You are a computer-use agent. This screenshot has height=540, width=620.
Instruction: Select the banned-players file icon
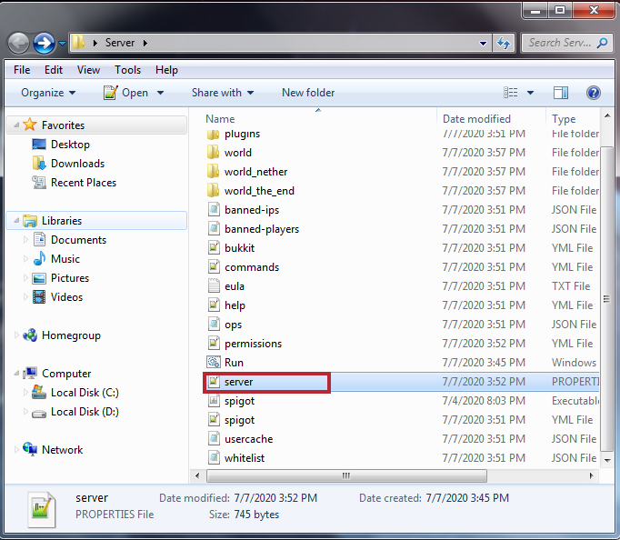214,228
